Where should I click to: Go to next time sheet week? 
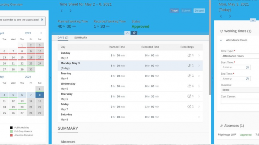[x=70, y=11]
